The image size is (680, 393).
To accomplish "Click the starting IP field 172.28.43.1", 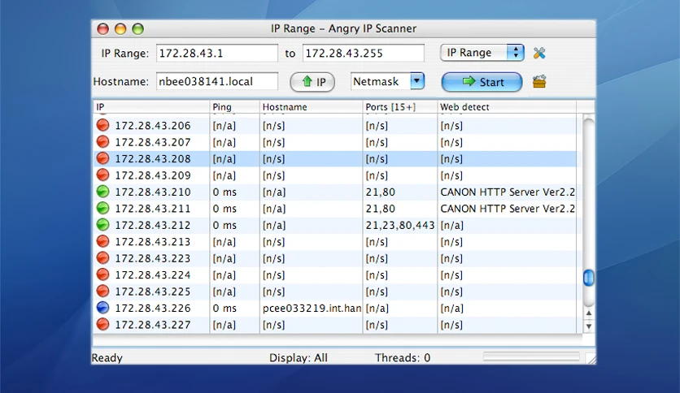I will coord(217,54).
